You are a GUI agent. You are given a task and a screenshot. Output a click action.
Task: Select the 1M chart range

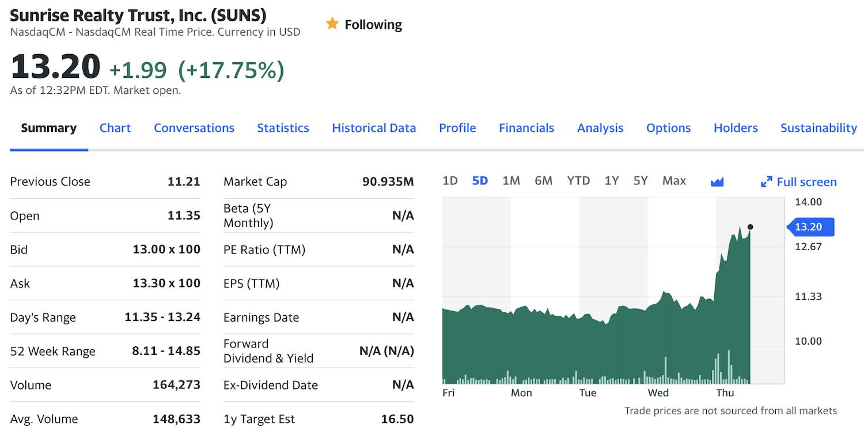pyautogui.click(x=511, y=181)
